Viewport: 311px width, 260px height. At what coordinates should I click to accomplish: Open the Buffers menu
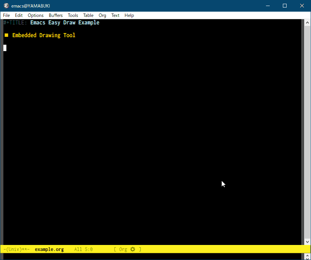pos(56,15)
